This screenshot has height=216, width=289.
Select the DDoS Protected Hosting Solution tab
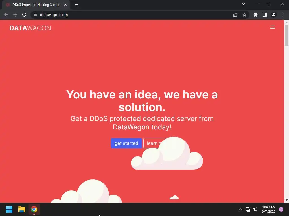(x=36, y=5)
